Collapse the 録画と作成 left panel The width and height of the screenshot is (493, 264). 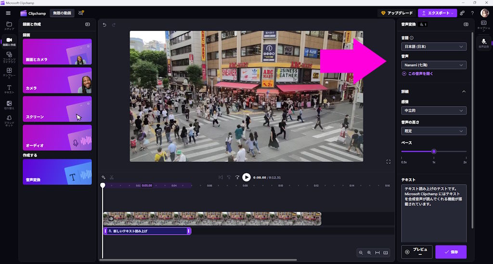88,24
